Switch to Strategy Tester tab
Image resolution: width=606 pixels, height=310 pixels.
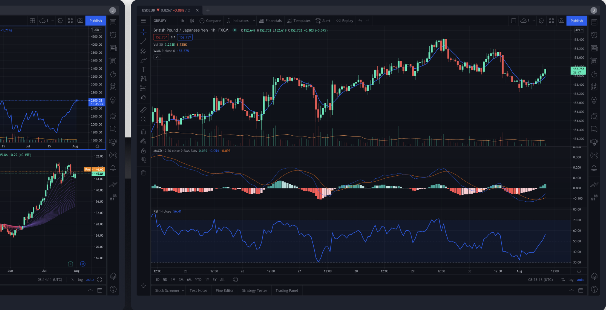(x=254, y=291)
